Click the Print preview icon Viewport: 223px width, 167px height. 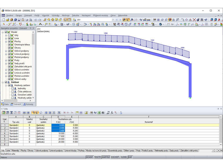31,20
